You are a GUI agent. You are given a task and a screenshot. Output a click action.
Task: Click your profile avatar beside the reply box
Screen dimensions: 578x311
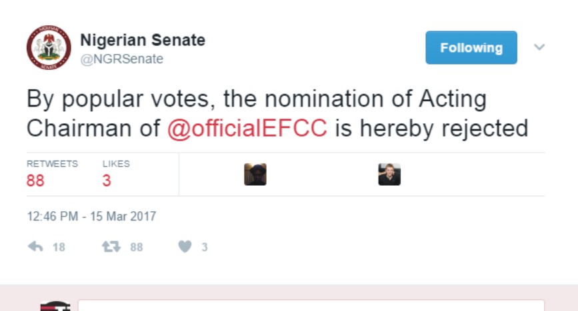(55, 306)
